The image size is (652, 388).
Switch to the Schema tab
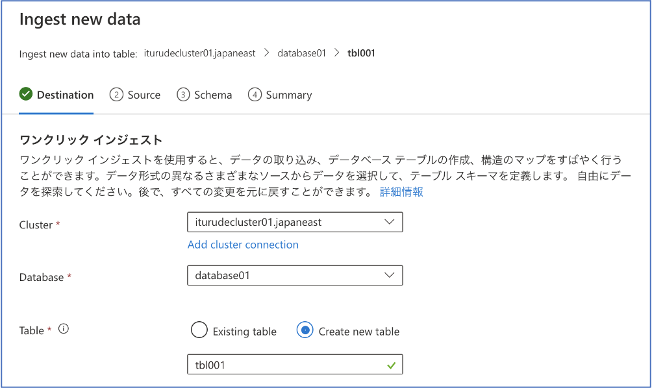click(x=204, y=95)
